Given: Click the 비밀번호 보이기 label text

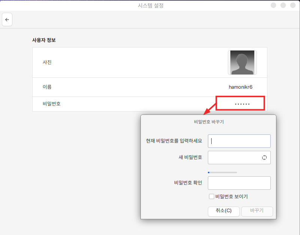Looking at the screenshot, I should (231, 196).
